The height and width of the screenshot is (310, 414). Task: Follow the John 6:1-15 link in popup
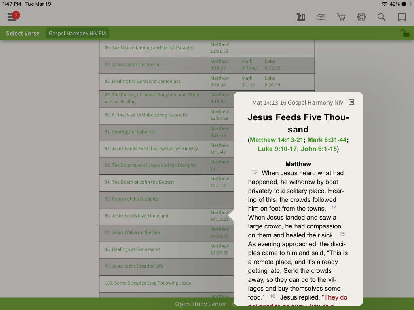[319, 149]
